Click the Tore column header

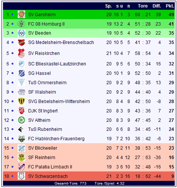[x=143, y=6]
